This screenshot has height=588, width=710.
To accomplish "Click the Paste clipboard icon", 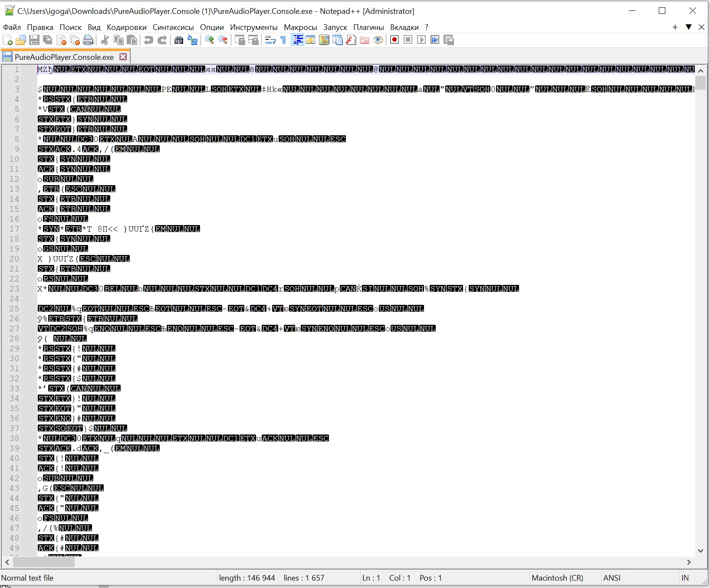I will click(x=131, y=40).
